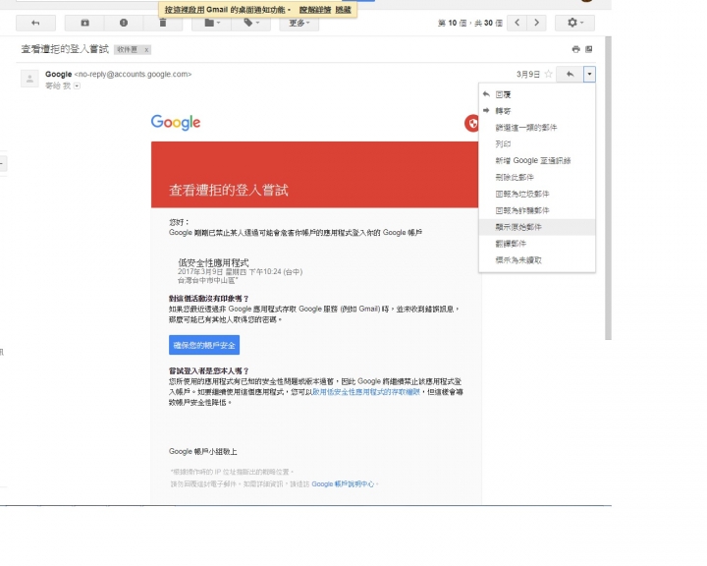Add Google to contacts menu entry
Viewport: 707px width, 566px height.
(536, 161)
